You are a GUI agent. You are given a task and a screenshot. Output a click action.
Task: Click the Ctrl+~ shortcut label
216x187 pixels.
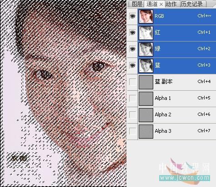click(x=204, y=16)
